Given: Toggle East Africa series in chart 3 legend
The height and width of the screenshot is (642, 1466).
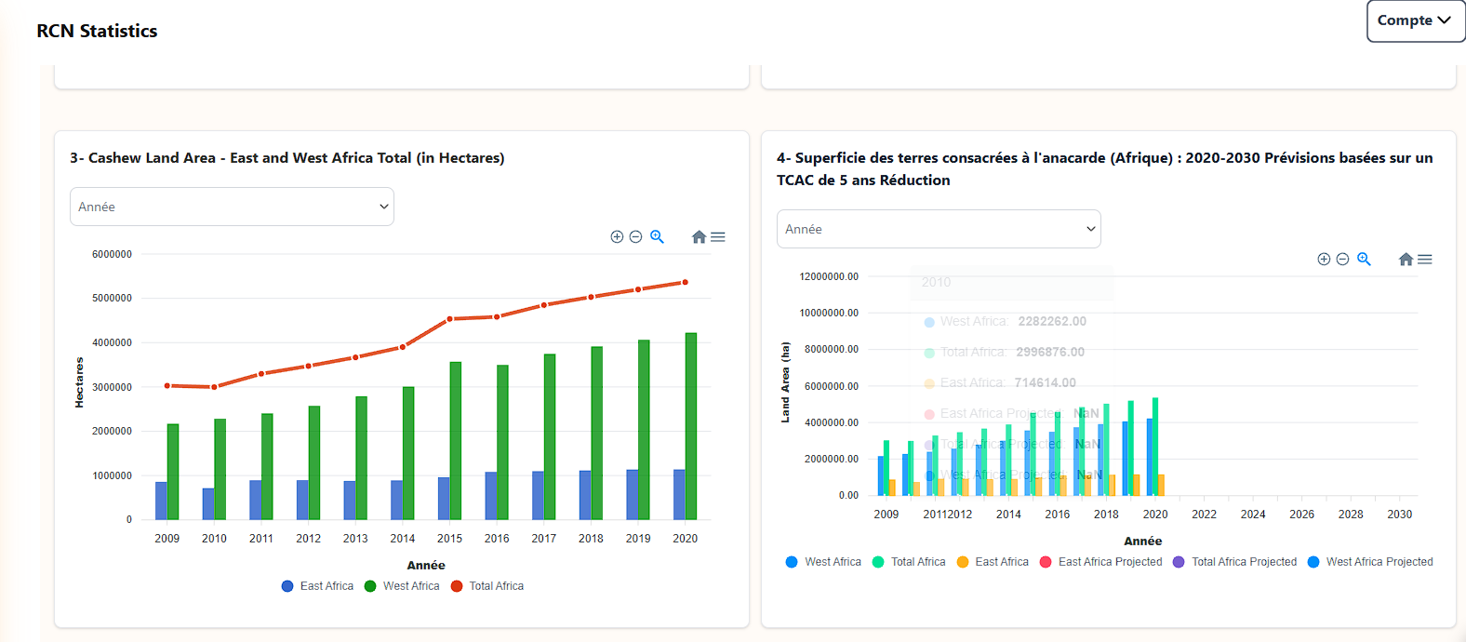Looking at the screenshot, I should click(x=318, y=586).
